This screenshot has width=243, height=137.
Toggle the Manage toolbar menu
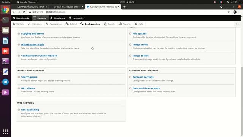pos(39,18)
